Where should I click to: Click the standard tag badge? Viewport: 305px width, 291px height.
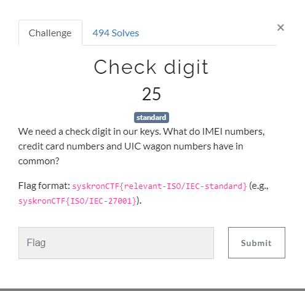pyautogui.click(x=151, y=118)
